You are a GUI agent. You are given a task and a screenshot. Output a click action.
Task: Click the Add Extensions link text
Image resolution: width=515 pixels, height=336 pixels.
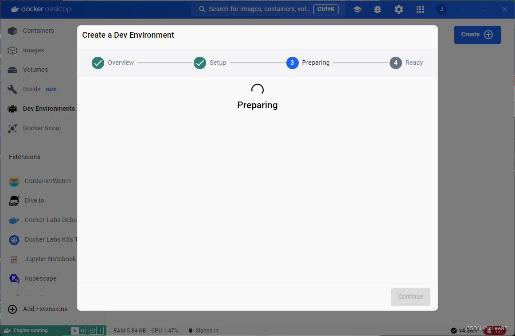coord(45,309)
